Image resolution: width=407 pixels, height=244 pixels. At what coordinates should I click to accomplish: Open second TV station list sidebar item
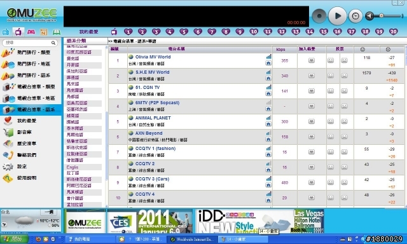point(31,98)
